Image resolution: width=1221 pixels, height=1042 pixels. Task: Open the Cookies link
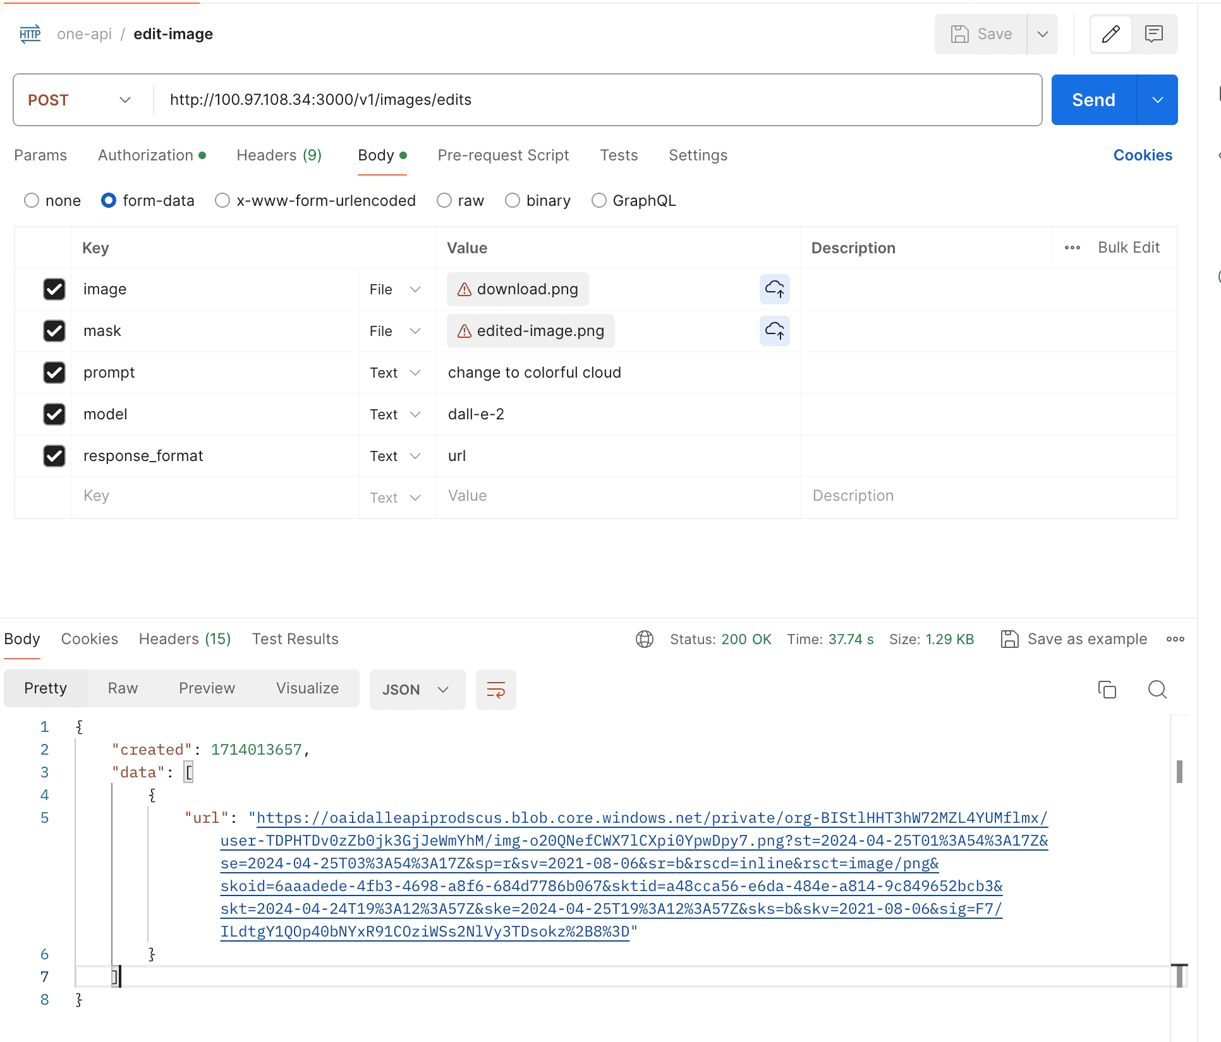1142,155
